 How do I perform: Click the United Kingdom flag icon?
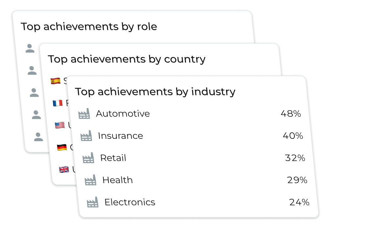[64, 170]
